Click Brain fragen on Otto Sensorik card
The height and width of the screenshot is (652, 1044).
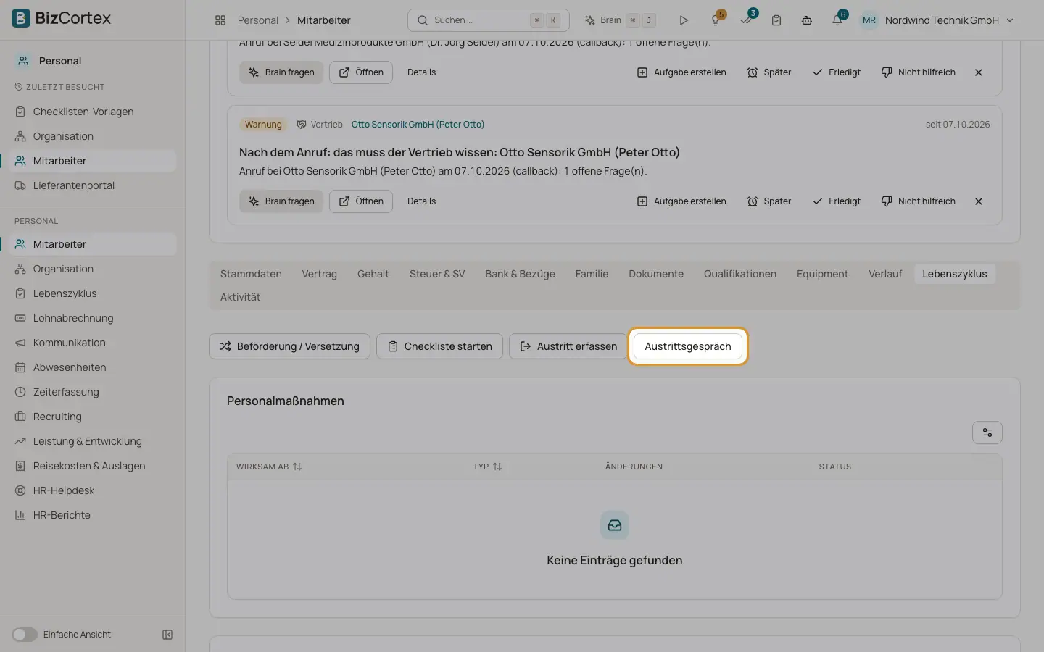[281, 201]
